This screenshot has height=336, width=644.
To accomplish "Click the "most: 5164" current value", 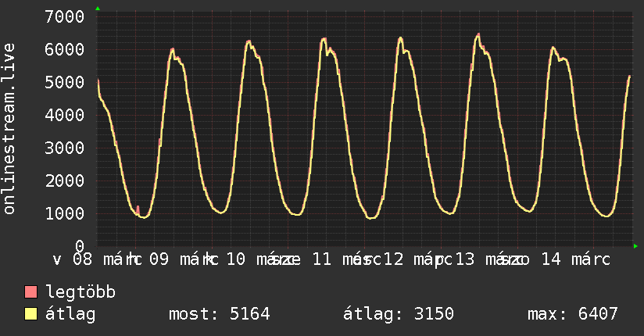I will (219, 315).
